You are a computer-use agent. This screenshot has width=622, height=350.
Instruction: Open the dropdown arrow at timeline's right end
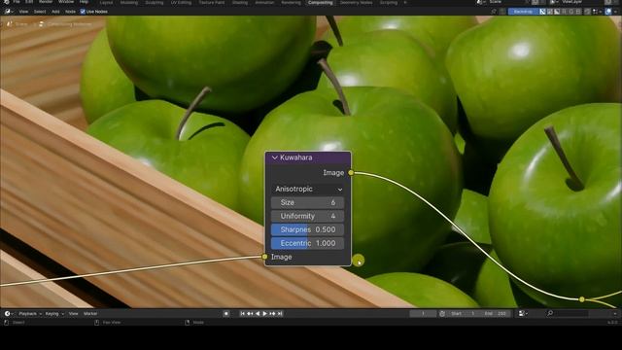[x=615, y=313]
